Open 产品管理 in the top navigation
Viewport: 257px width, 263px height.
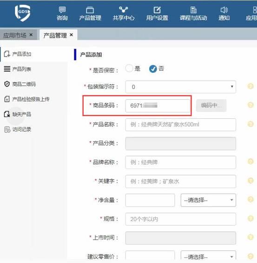point(90,13)
